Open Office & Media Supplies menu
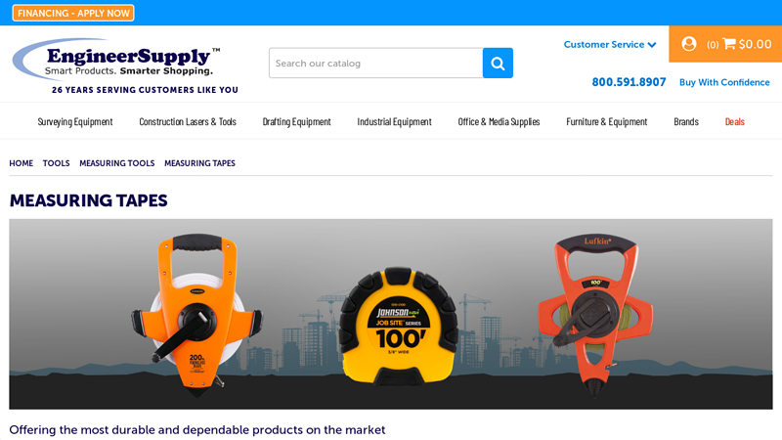The image size is (782, 440). (499, 122)
